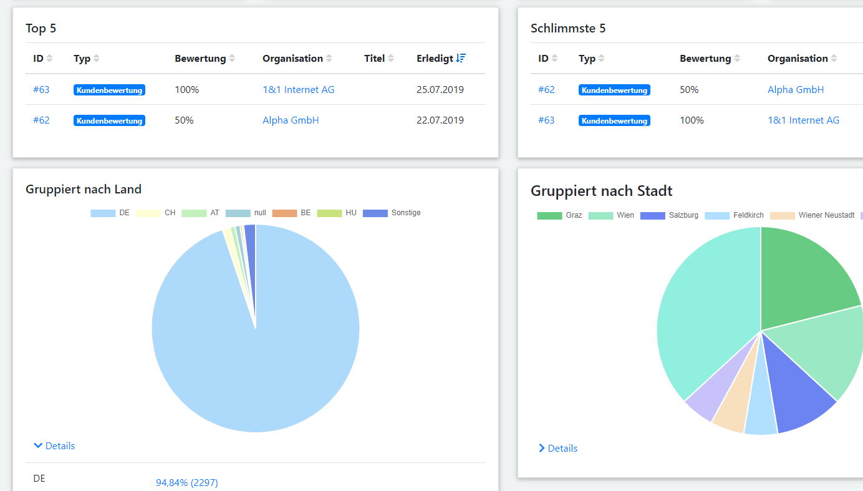Image resolution: width=863 pixels, height=491 pixels.
Task: Click the DE row label below Details
Action: coord(39,479)
